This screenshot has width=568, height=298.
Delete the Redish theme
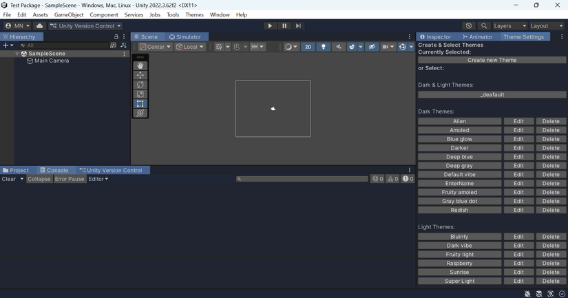pyautogui.click(x=551, y=210)
